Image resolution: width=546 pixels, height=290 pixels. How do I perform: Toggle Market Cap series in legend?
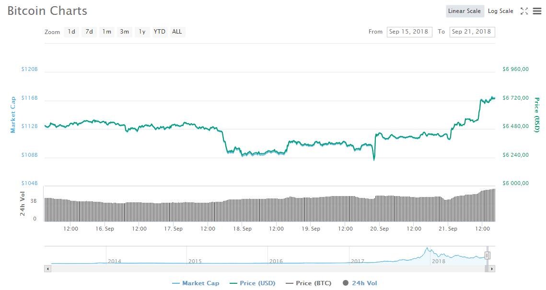[196, 283]
